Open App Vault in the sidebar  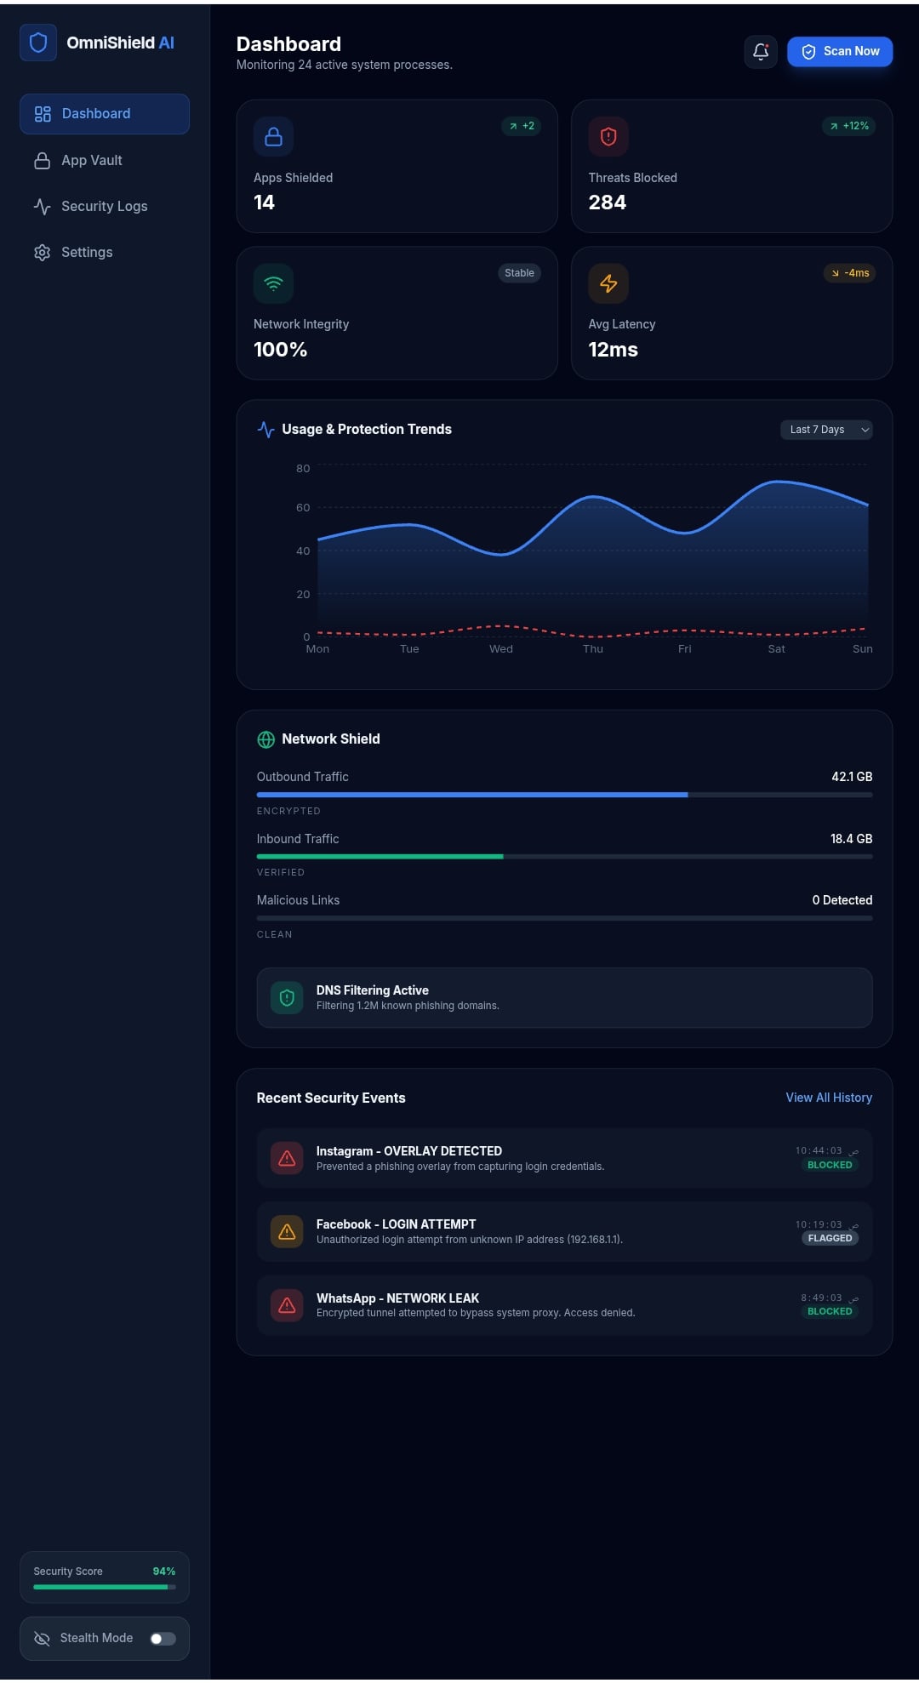click(x=92, y=160)
